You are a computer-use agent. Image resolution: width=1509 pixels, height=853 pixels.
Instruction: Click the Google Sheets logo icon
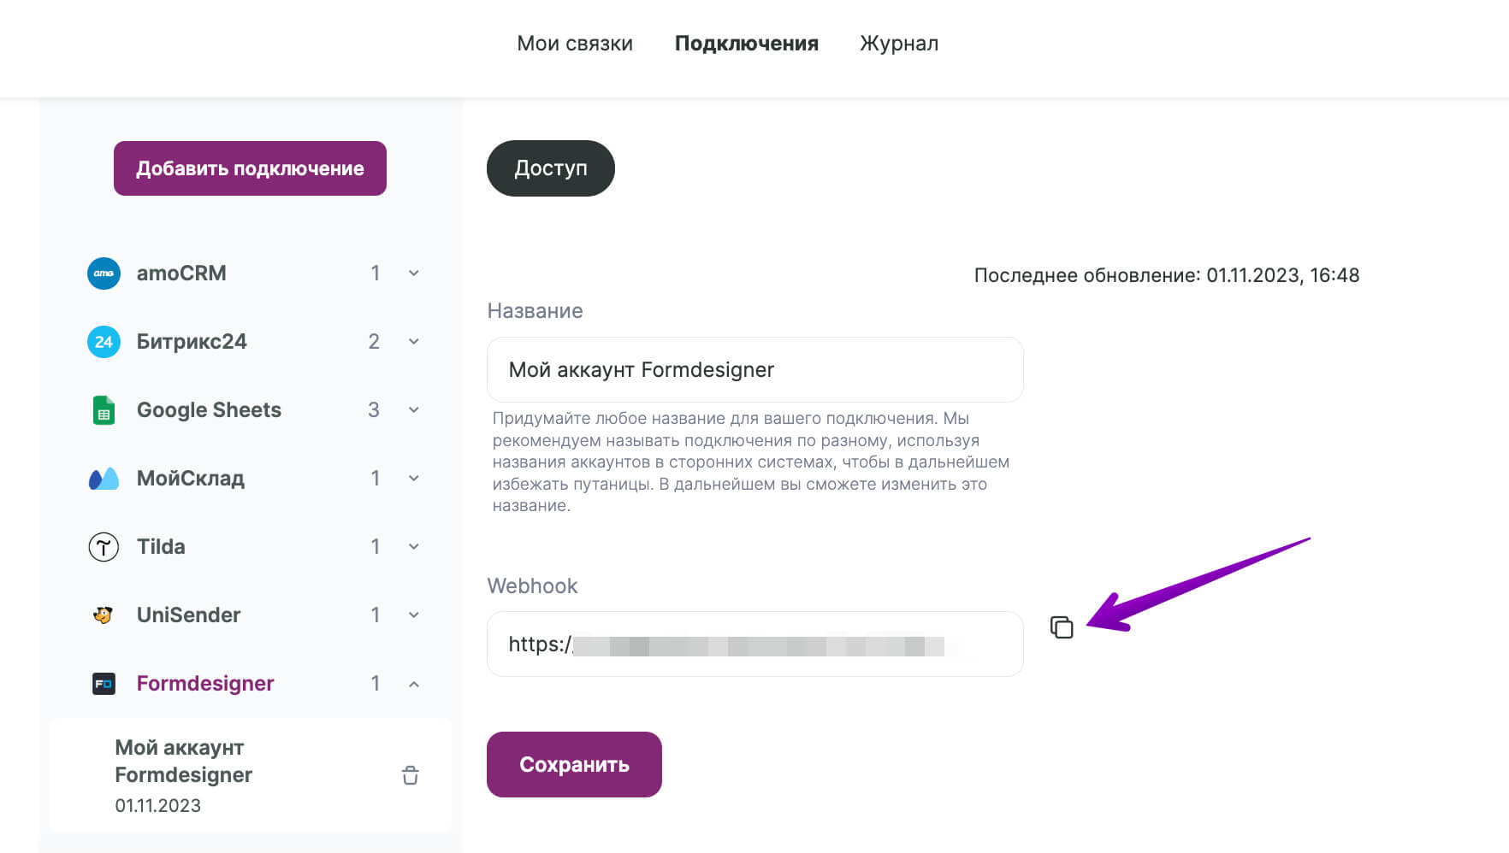pyautogui.click(x=104, y=410)
